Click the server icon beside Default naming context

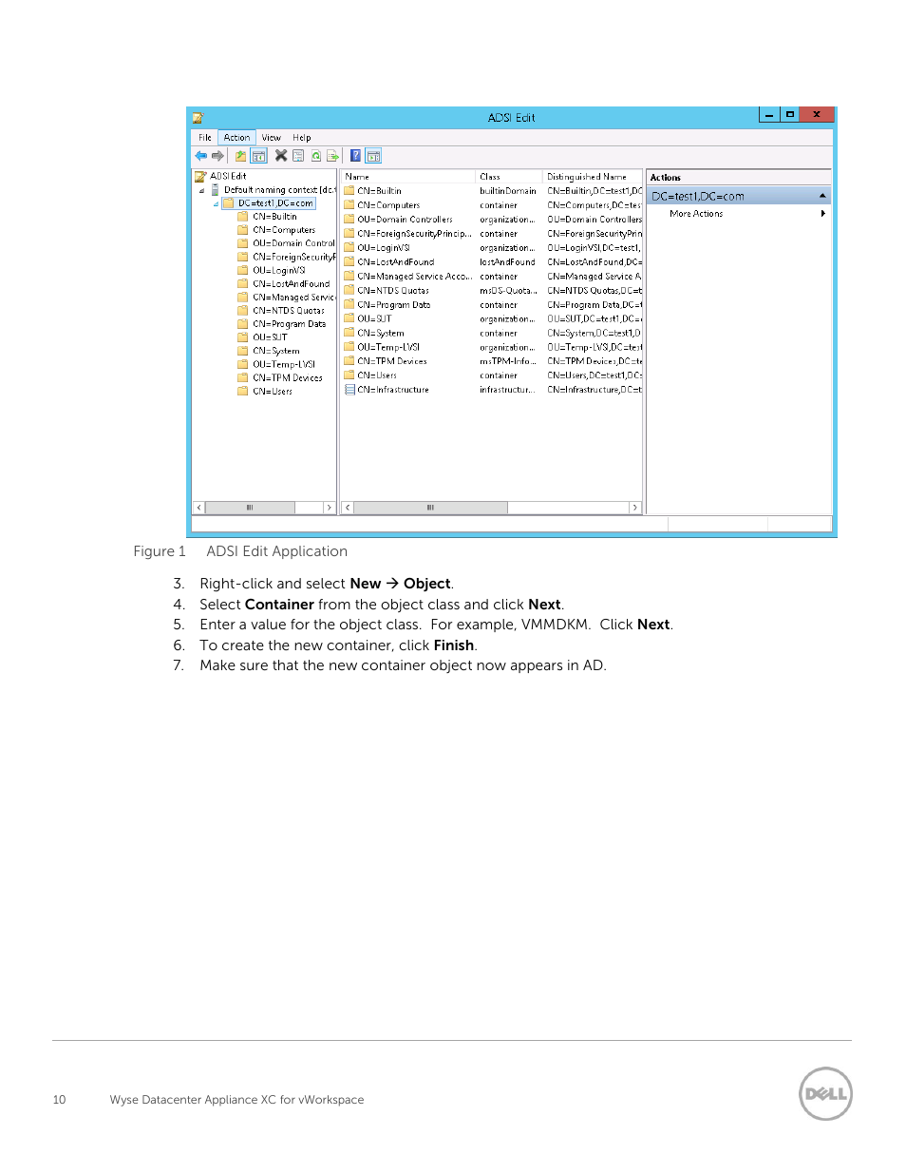[x=216, y=189]
